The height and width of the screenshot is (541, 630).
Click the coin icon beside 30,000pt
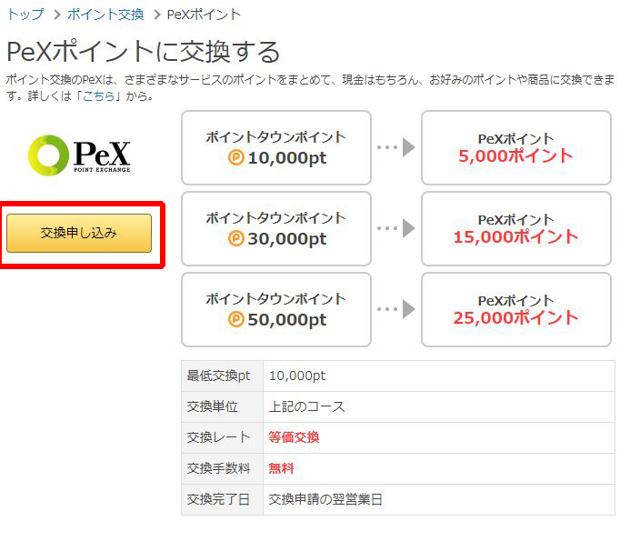click(235, 239)
